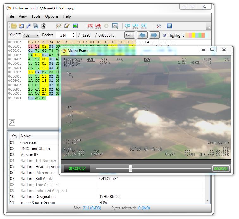
Task: Increment the Packet number stepper
Action: 74,34
